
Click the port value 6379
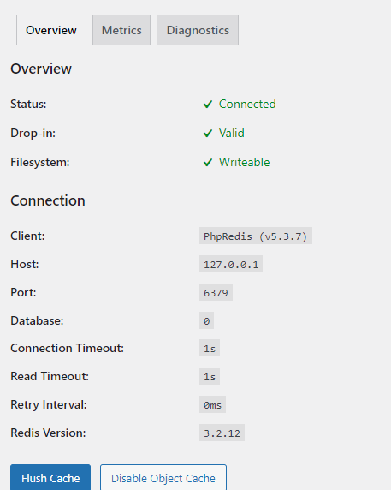pos(216,292)
